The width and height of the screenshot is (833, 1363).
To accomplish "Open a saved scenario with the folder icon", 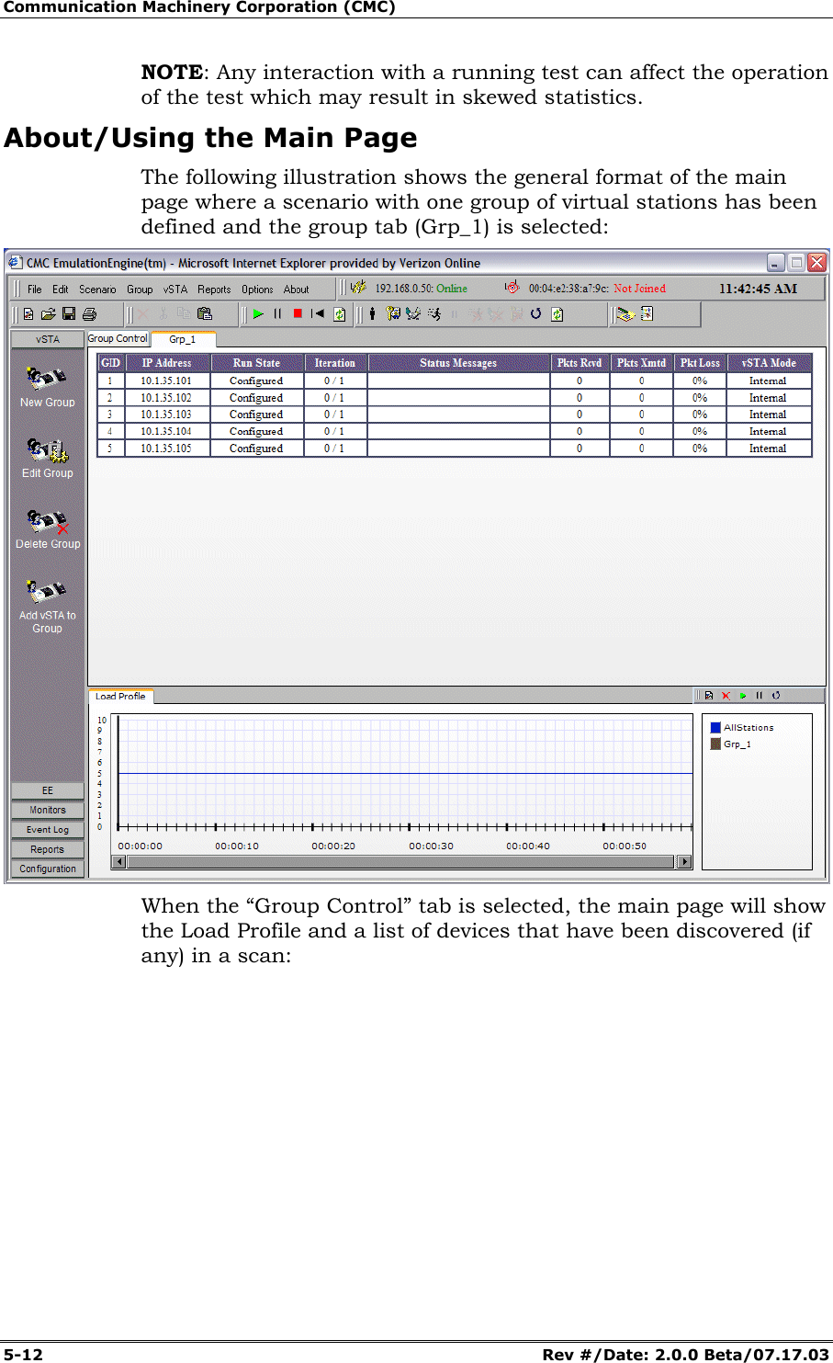I will point(46,314).
